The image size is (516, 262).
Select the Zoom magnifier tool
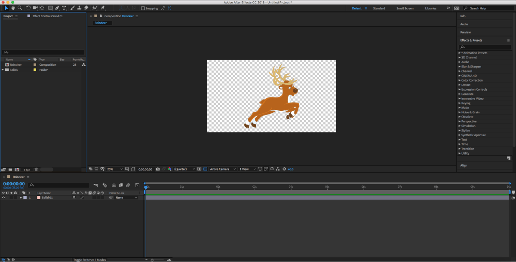tap(20, 8)
